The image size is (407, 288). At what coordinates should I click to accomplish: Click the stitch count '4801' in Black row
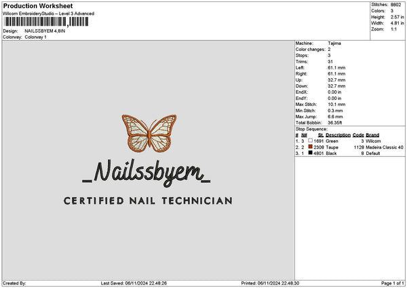pos(319,154)
